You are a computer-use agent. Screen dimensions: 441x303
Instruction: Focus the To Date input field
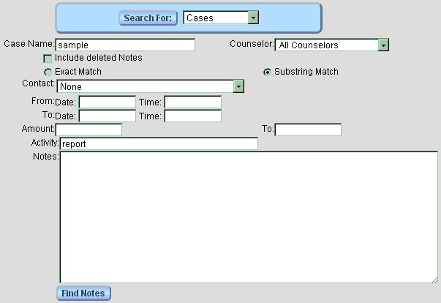click(107, 116)
